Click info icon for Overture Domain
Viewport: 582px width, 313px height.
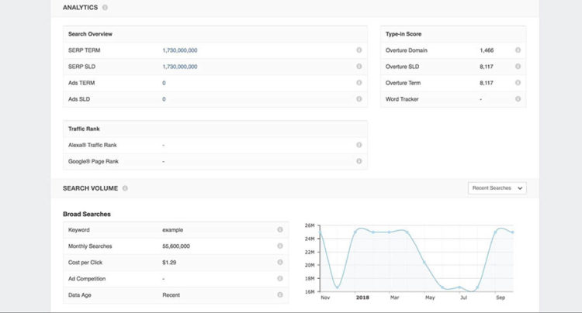(518, 50)
